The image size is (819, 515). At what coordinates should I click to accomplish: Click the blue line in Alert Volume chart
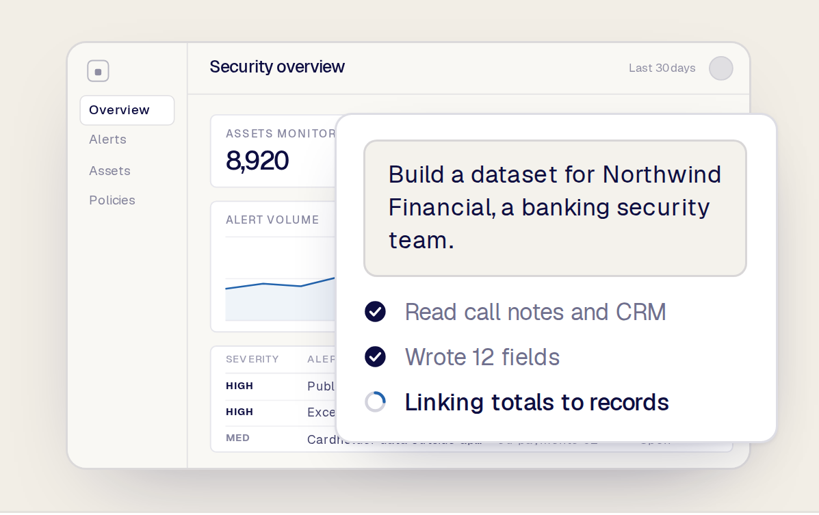280,284
